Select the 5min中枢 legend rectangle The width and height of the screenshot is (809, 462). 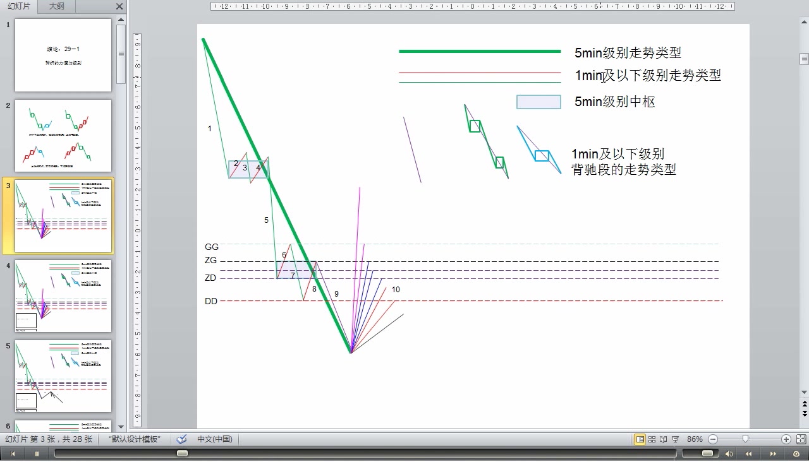pos(538,102)
